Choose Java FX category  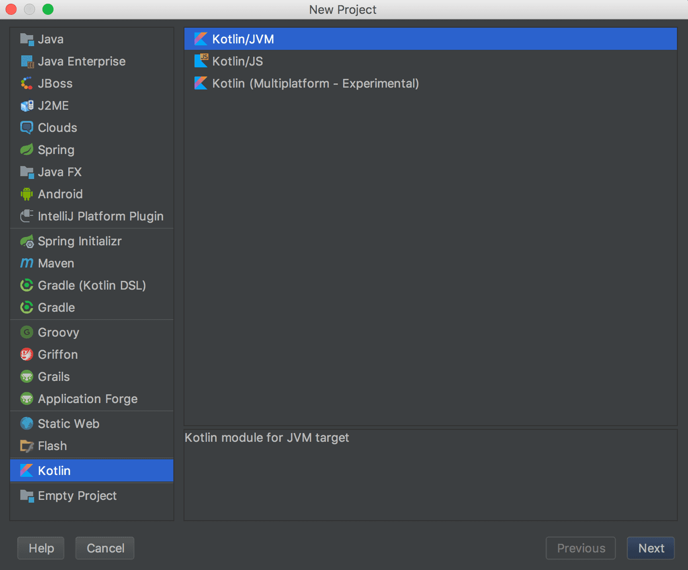(60, 172)
